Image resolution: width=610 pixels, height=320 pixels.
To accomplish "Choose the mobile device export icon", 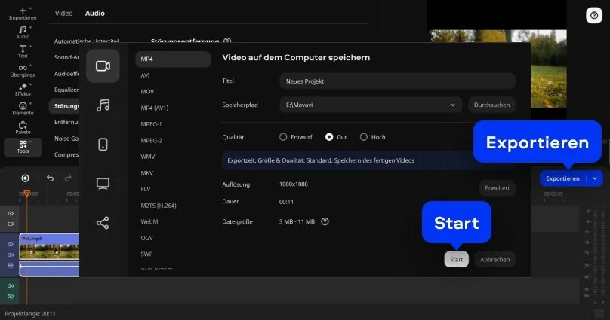I will [103, 145].
